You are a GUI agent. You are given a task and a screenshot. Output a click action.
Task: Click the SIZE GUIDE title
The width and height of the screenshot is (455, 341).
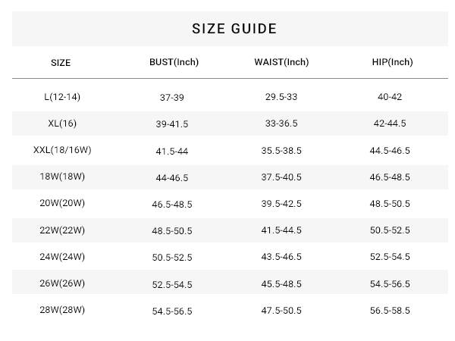click(234, 29)
